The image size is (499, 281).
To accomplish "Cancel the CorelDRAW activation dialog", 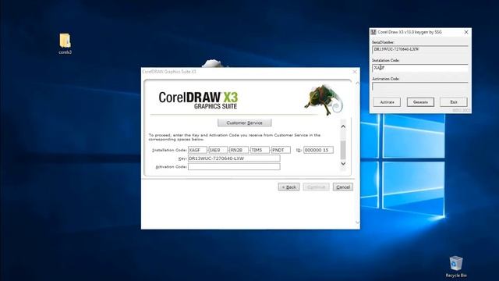I will [343, 187].
